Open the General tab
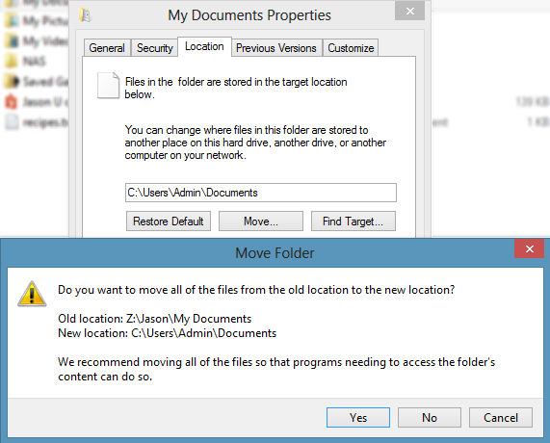 pos(107,48)
